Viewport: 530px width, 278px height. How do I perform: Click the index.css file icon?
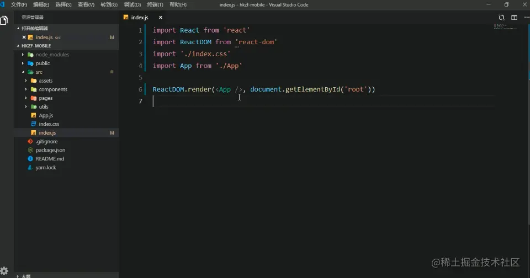(34, 124)
